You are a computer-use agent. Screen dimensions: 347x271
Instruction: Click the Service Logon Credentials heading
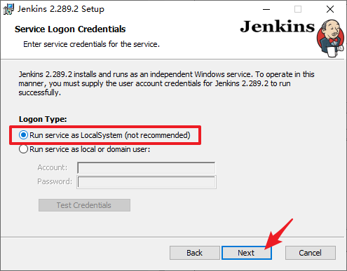click(70, 29)
